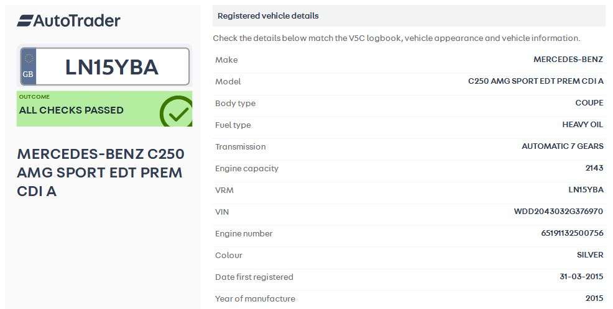The width and height of the screenshot is (613, 309).
Task: Click the Transmission value AUTOMATIC 7 GEARS
Action: [562, 146]
